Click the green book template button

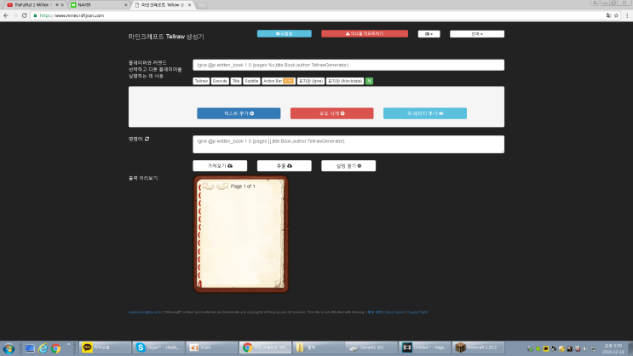369,81
